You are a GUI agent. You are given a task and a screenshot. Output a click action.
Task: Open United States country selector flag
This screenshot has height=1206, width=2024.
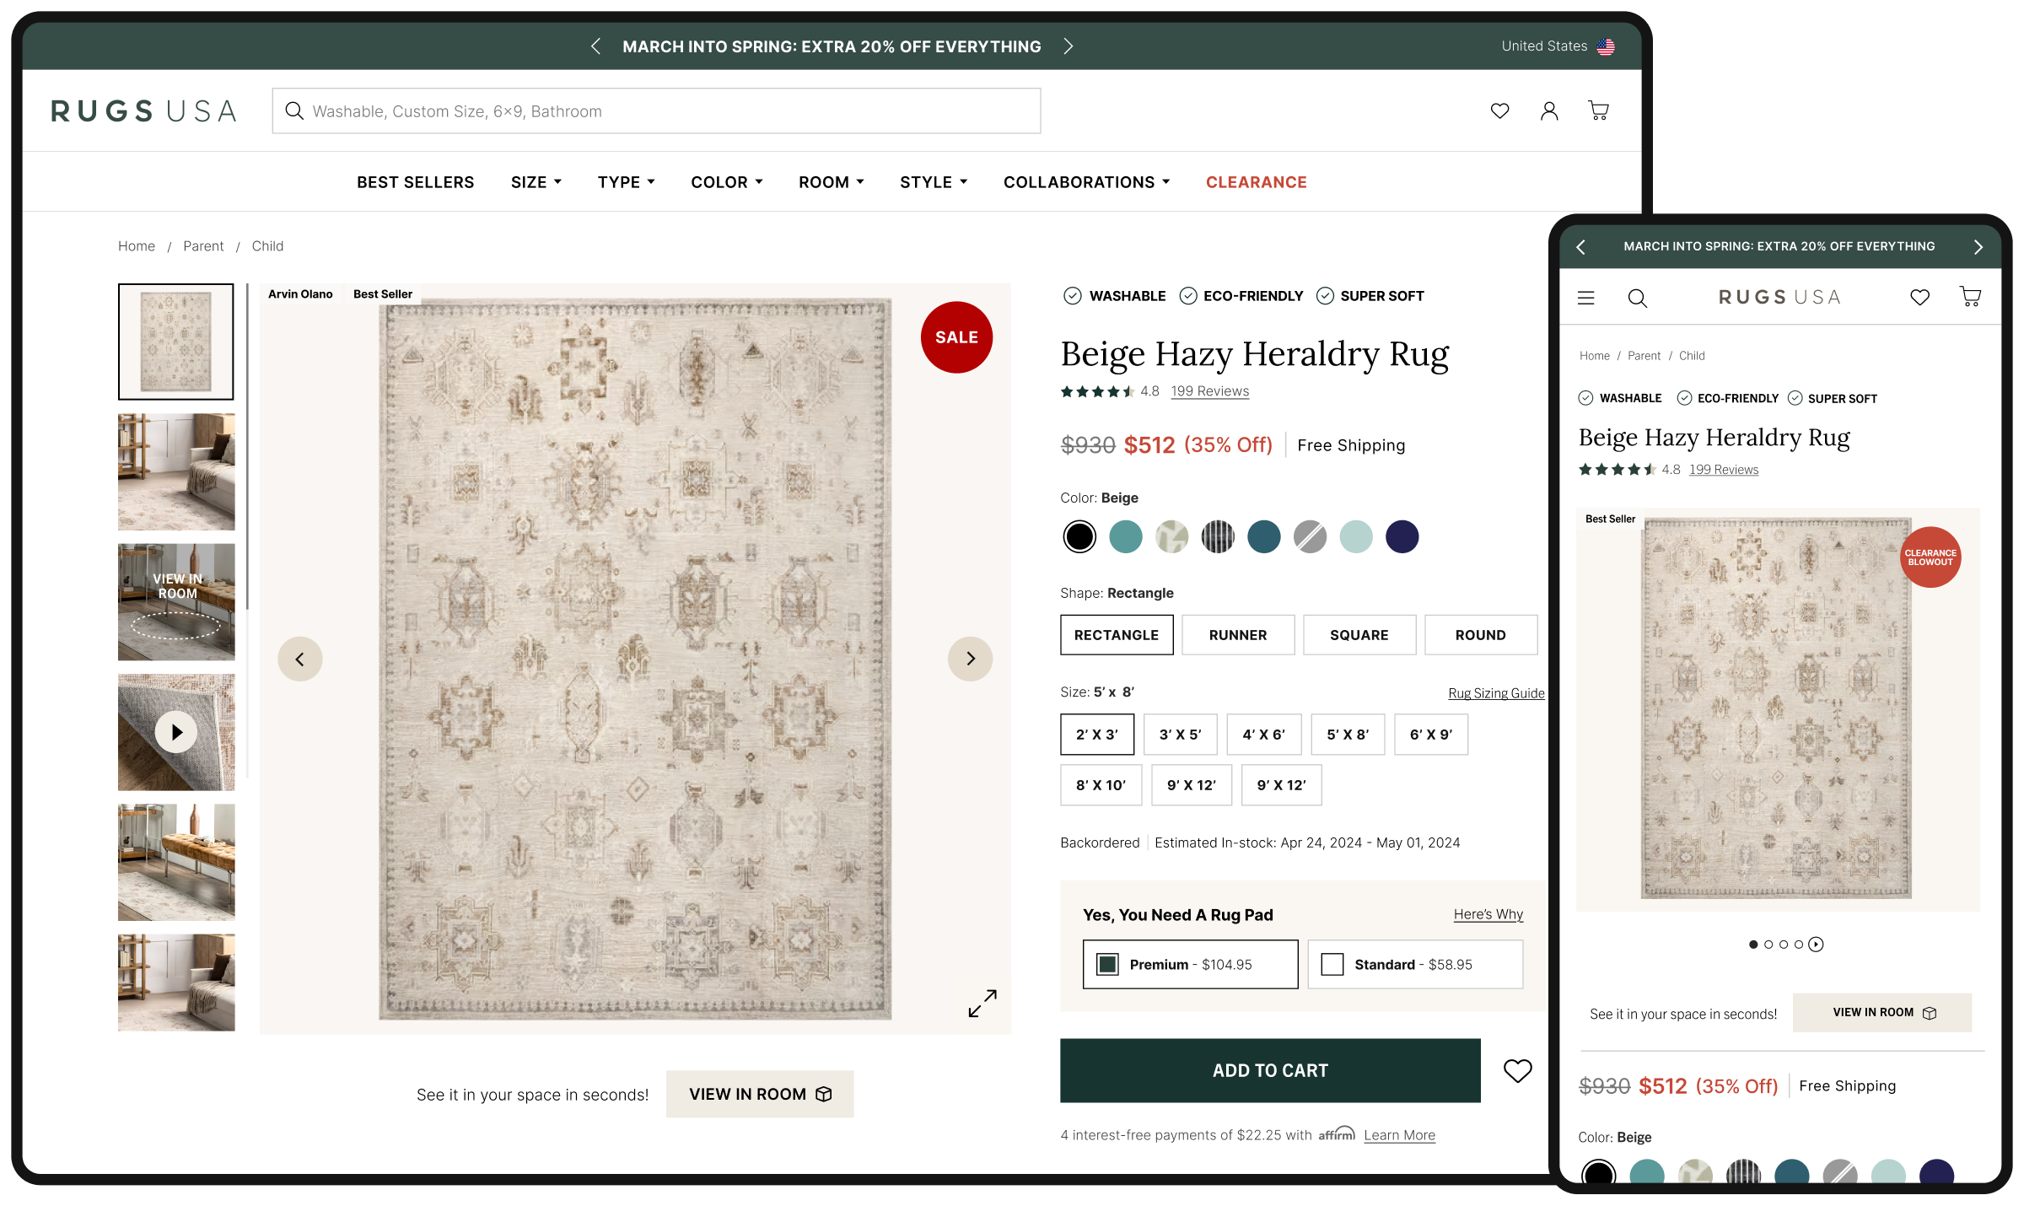point(1606,46)
